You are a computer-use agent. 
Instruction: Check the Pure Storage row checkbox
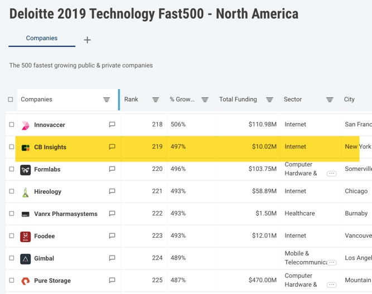click(11, 281)
